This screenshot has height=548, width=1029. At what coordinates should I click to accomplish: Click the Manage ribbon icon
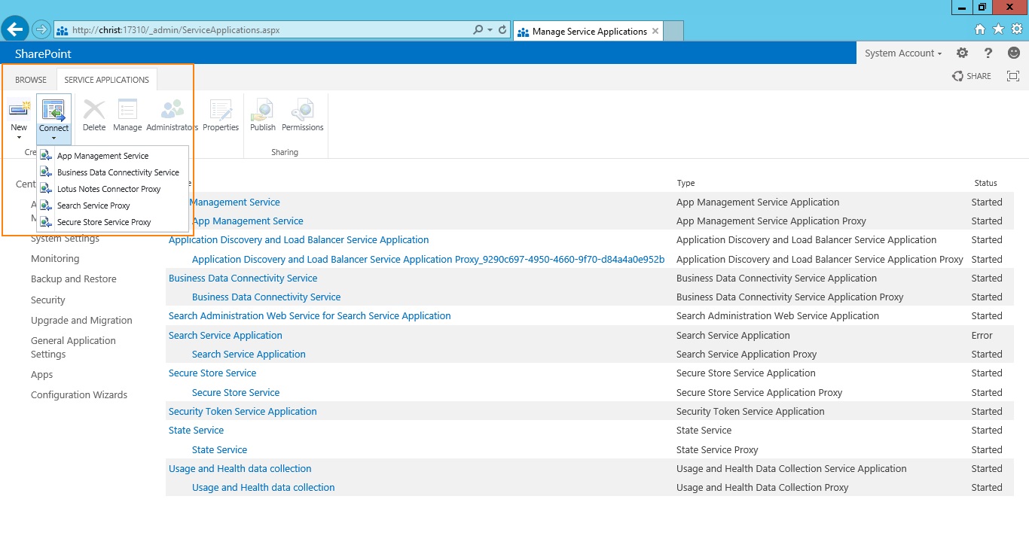point(127,116)
